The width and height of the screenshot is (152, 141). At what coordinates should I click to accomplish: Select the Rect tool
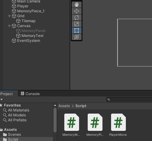tap(77, 30)
